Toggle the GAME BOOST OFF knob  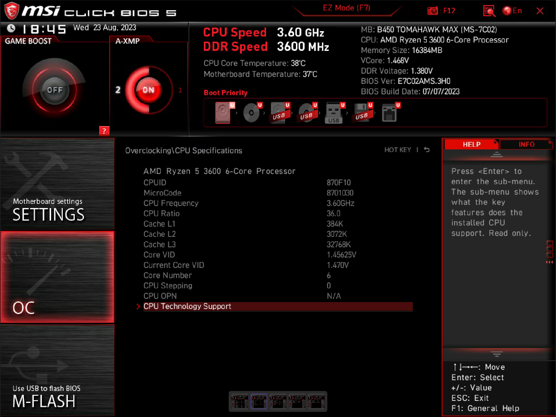point(54,90)
